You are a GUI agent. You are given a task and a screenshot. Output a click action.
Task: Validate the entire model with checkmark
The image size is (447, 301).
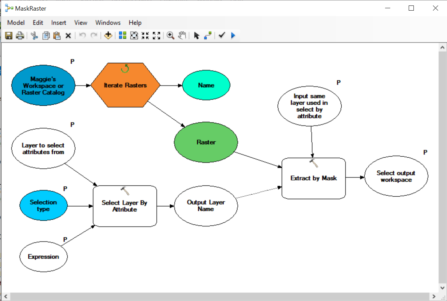(x=222, y=36)
